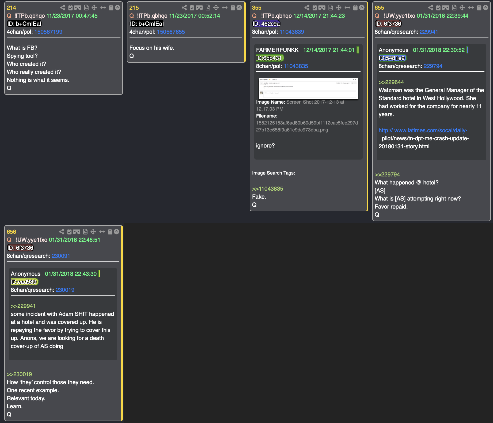The width and height of the screenshot is (493, 423).
Task: Share post 656 via share icon
Action: tap(62, 232)
